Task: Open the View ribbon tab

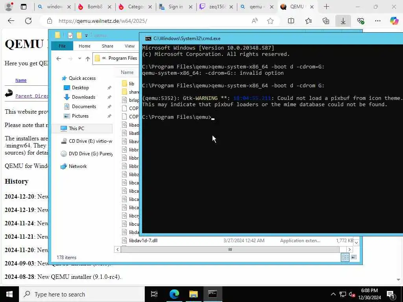Action: [x=129, y=46]
